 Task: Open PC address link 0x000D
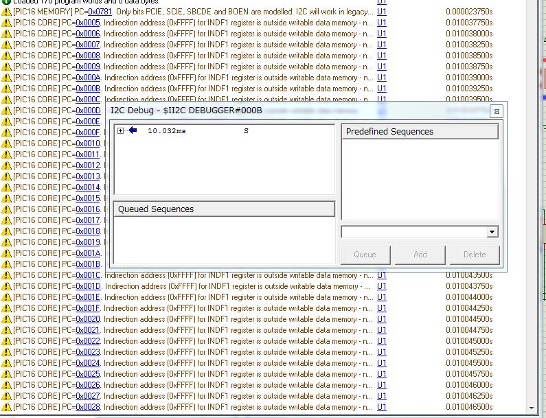tap(88, 111)
